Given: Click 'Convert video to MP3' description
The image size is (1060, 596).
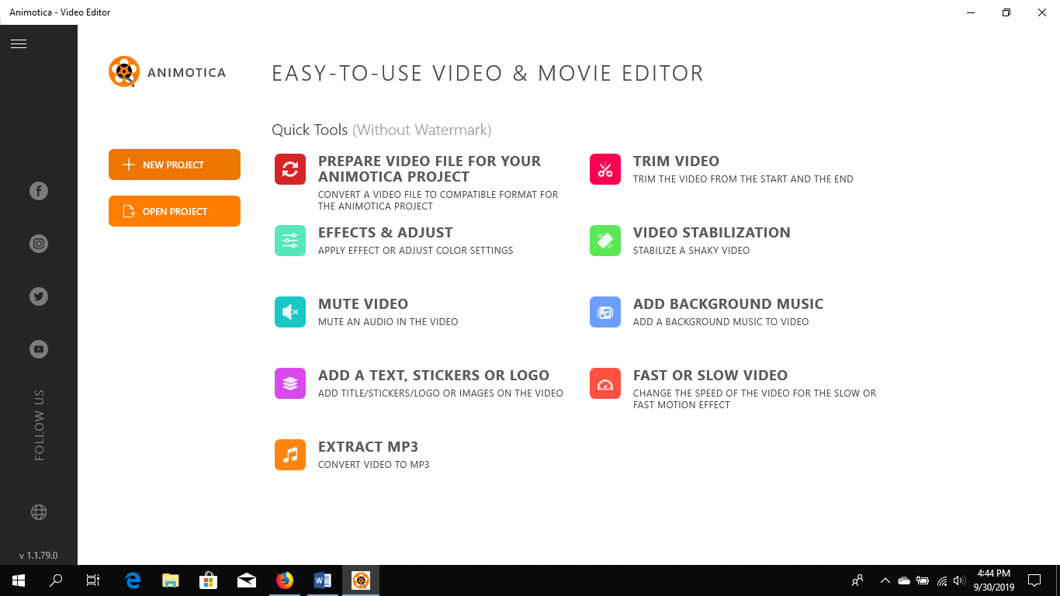Looking at the screenshot, I should (374, 465).
